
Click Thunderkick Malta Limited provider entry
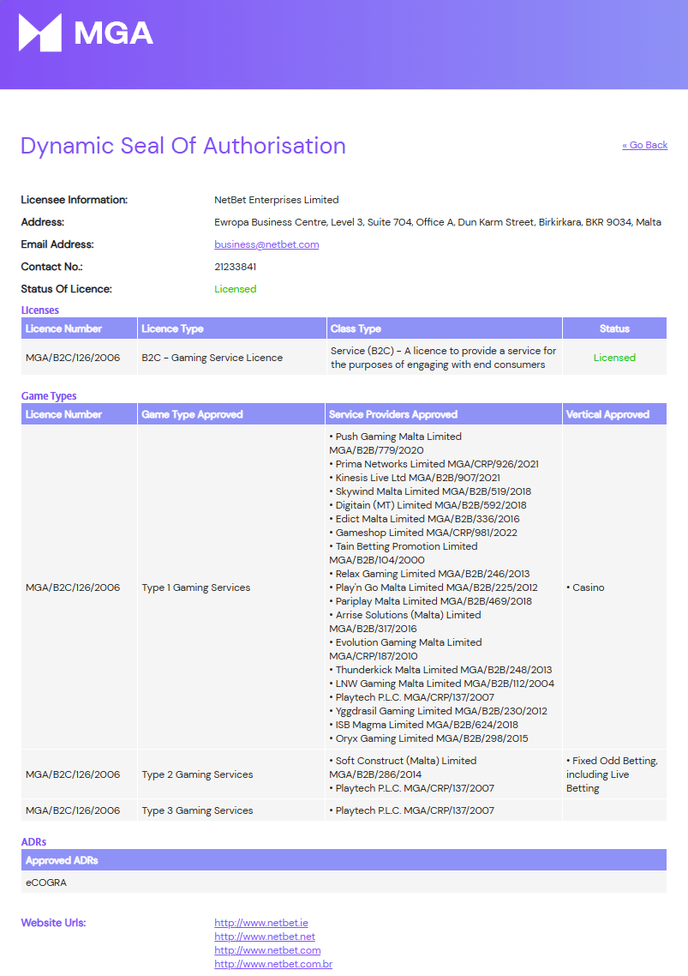point(440,670)
